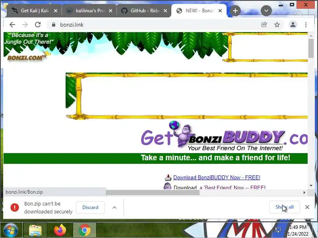318x238 pixels.
Task: Launch Firefox from taskbar
Action: click(x=60, y=230)
